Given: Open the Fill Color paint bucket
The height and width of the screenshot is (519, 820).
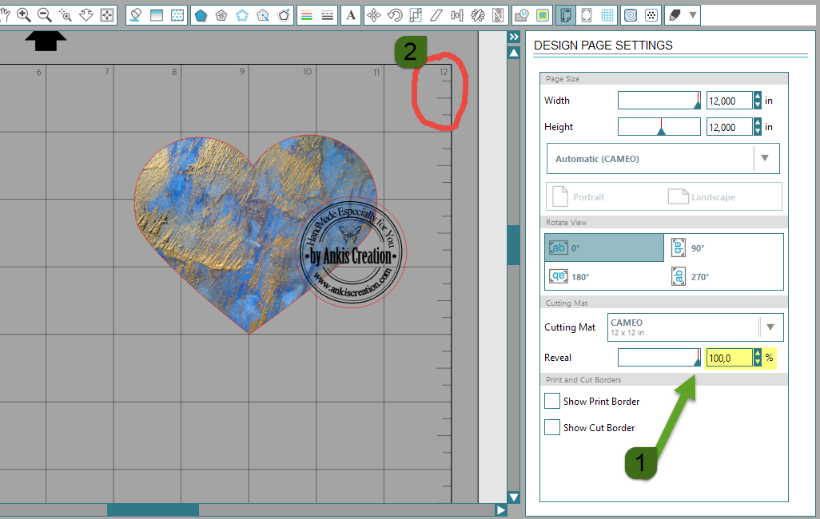Looking at the screenshot, I should 136,15.
